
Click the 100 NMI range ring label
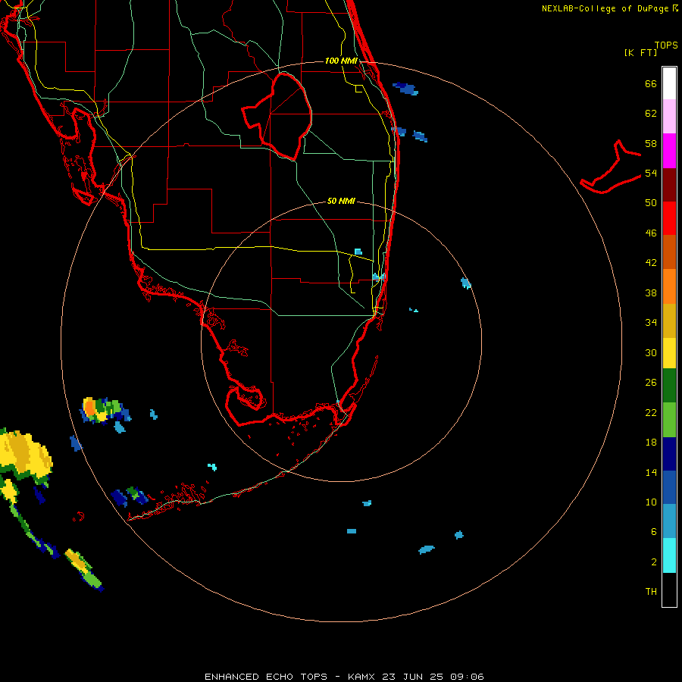point(341,61)
